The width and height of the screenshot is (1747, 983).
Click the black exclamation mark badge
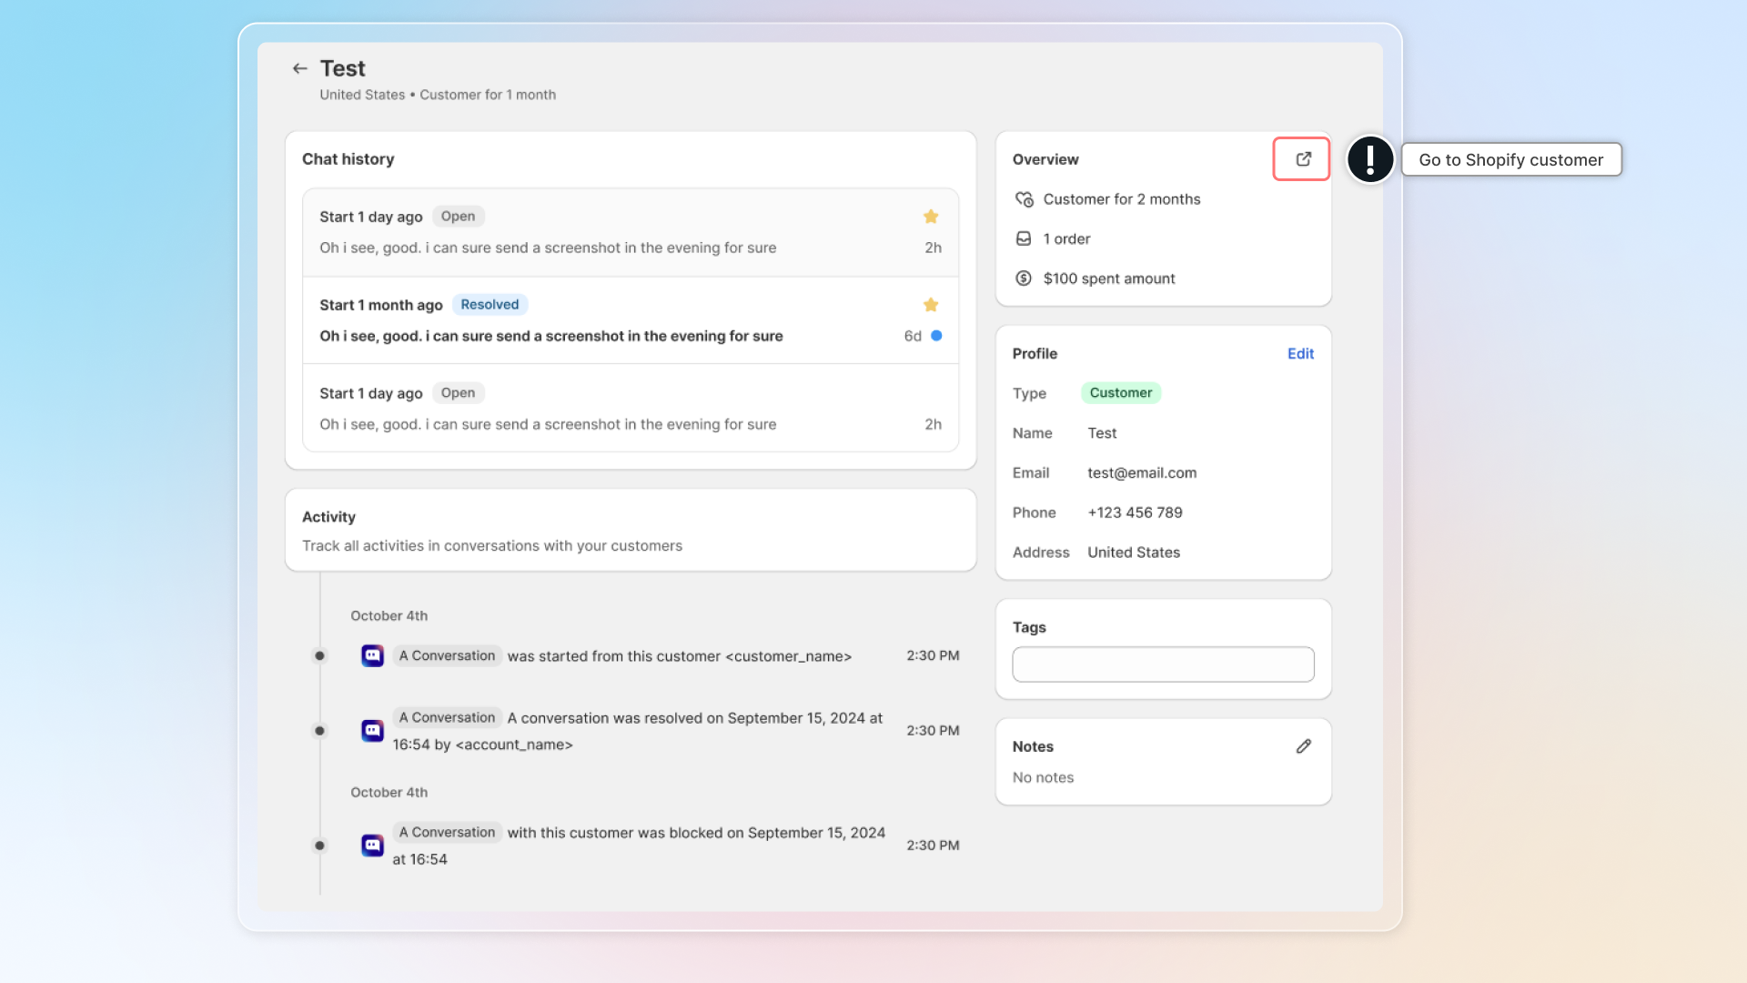[1369, 159]
